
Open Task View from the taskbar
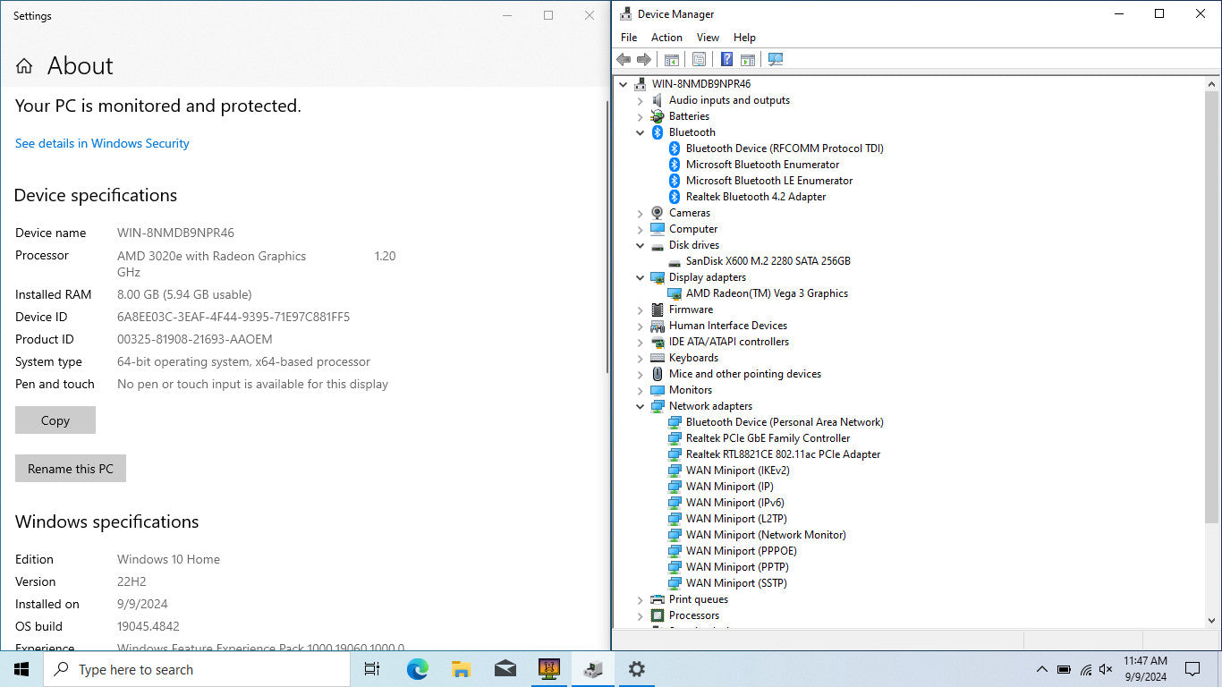[x=372, y=669]
